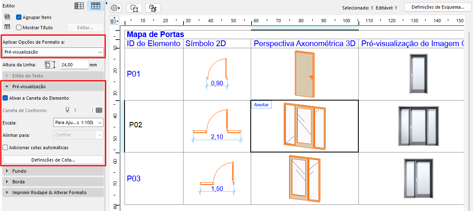Click the select-in-plan toolbar icon

point(134,8)
